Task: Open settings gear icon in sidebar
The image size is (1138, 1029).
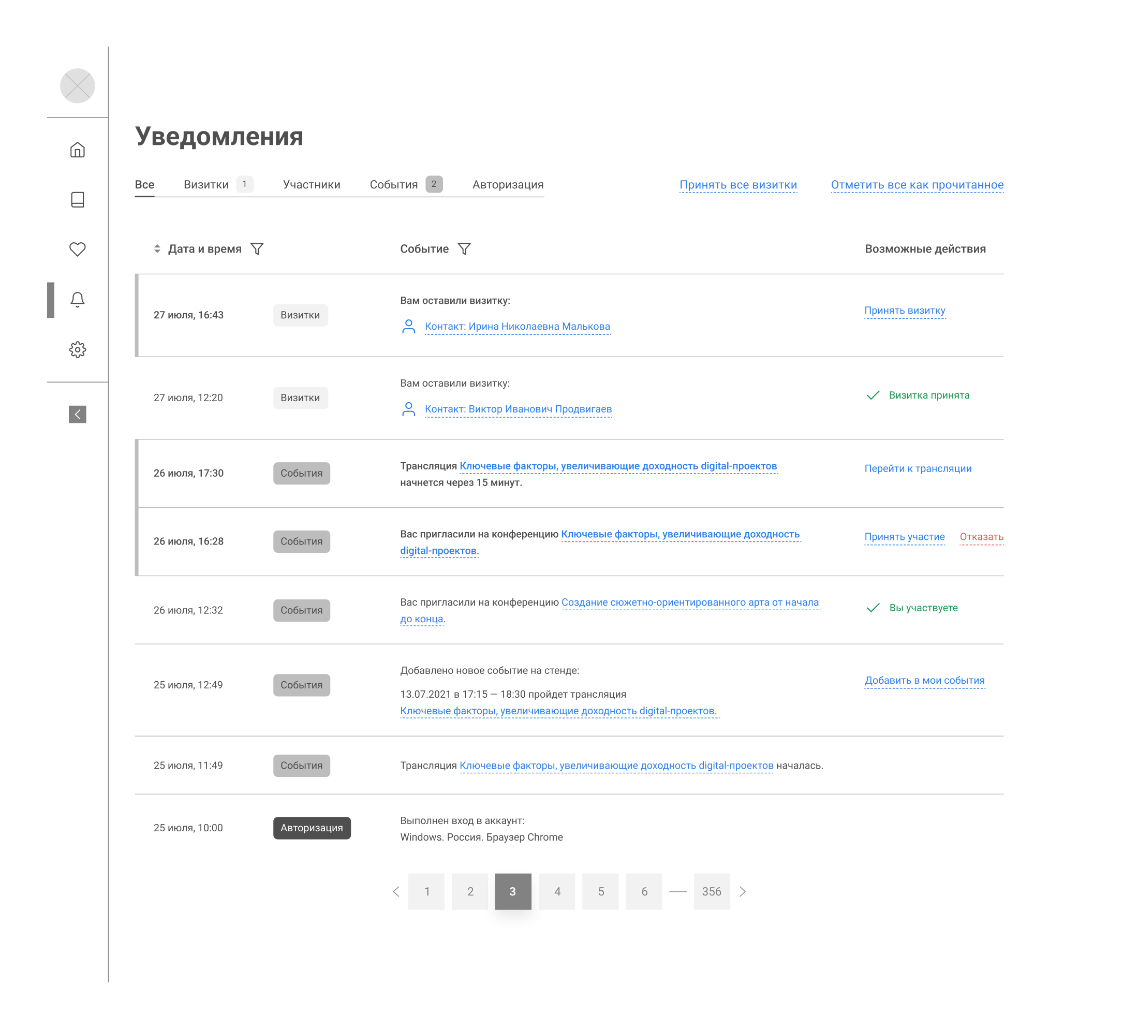Action: (77, 349)
